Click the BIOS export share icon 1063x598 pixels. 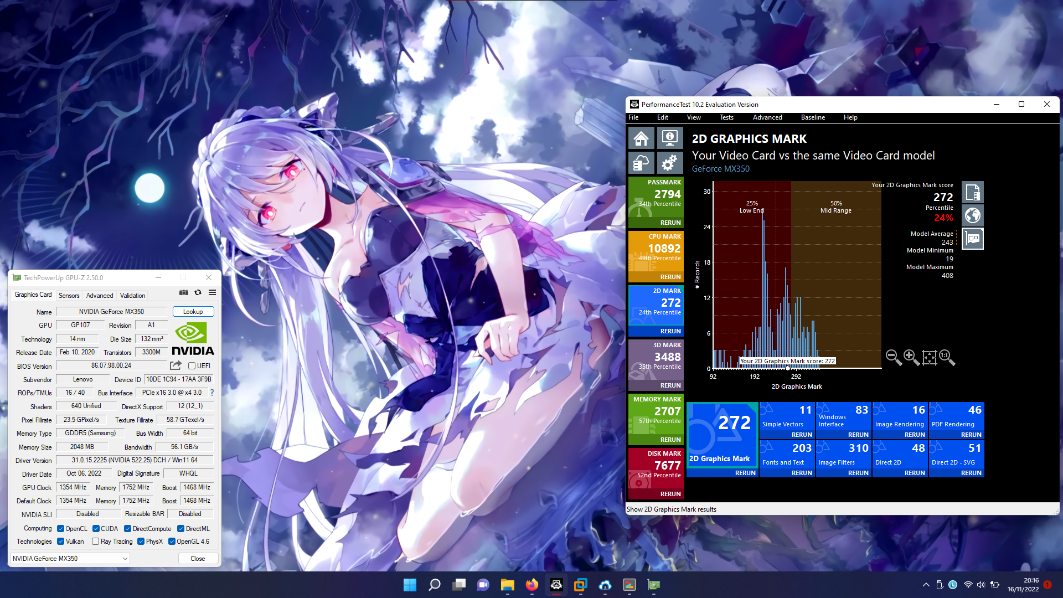176,365
